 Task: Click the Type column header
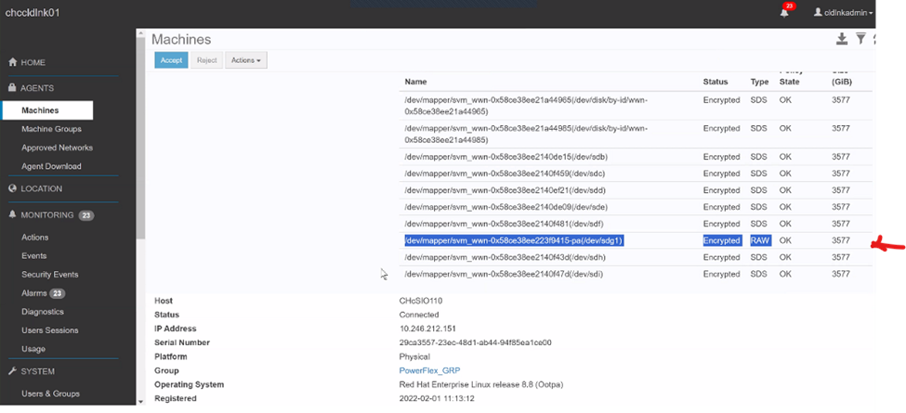(x=760, y=82)
